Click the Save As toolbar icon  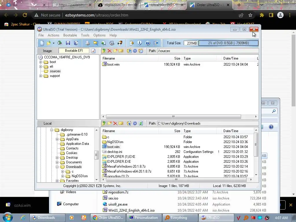[76, 43]
